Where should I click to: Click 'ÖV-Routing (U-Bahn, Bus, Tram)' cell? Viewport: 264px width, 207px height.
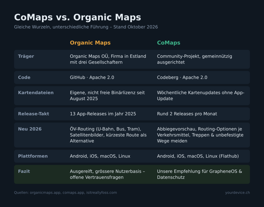click(108, 135)
